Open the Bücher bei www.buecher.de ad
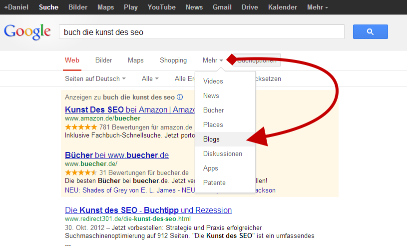407x250 pixels. [x=117, y=155]
